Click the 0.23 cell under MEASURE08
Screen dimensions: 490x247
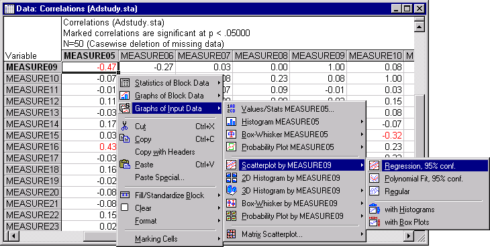(x=261, y=78)
